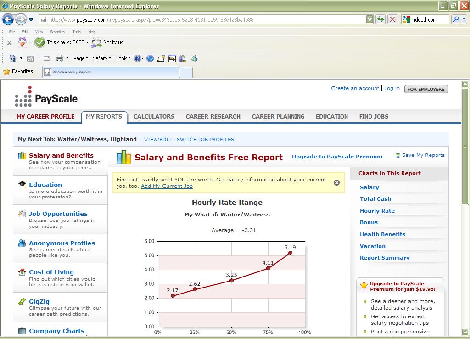Click the Print toolbar icon
This screenshot has height=339, width=470.
point(60,58)
